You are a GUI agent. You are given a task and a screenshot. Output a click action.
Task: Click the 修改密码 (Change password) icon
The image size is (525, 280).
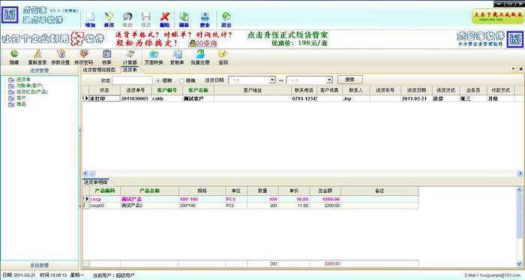pos(84,57)
